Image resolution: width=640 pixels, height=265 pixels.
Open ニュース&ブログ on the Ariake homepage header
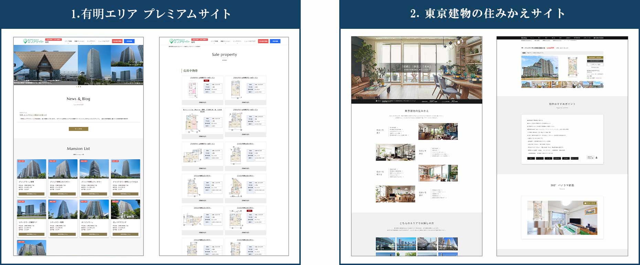click(x=104, y=41)
